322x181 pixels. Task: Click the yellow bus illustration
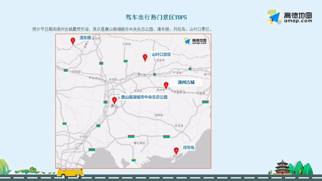coord(70,172)
